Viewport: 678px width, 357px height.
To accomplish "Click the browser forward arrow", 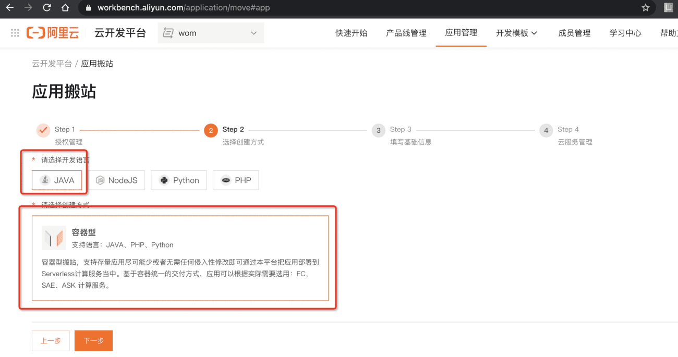I will 28,8.
